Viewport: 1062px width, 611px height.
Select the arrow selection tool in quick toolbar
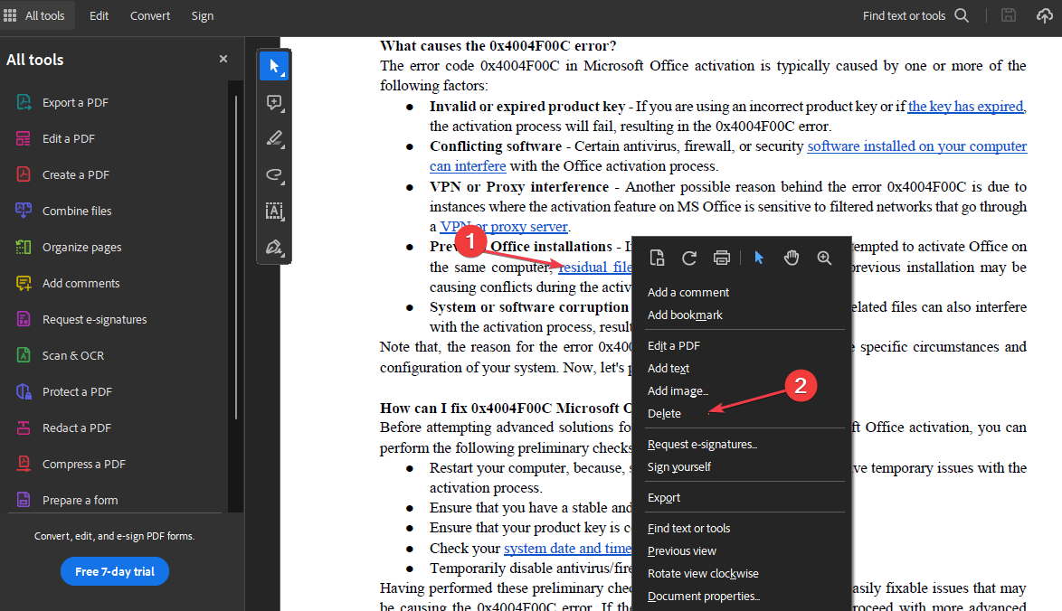coord(273,66)
